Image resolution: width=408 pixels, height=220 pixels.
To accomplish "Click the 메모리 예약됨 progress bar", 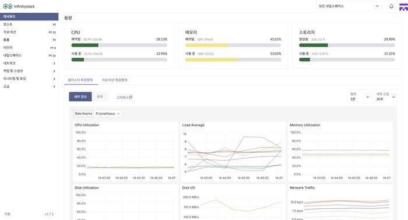I will (233, 45).
